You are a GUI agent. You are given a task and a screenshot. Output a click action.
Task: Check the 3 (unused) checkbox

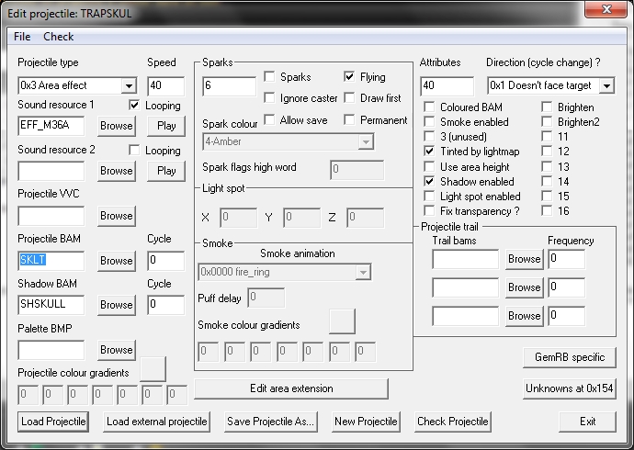point(429,137)
